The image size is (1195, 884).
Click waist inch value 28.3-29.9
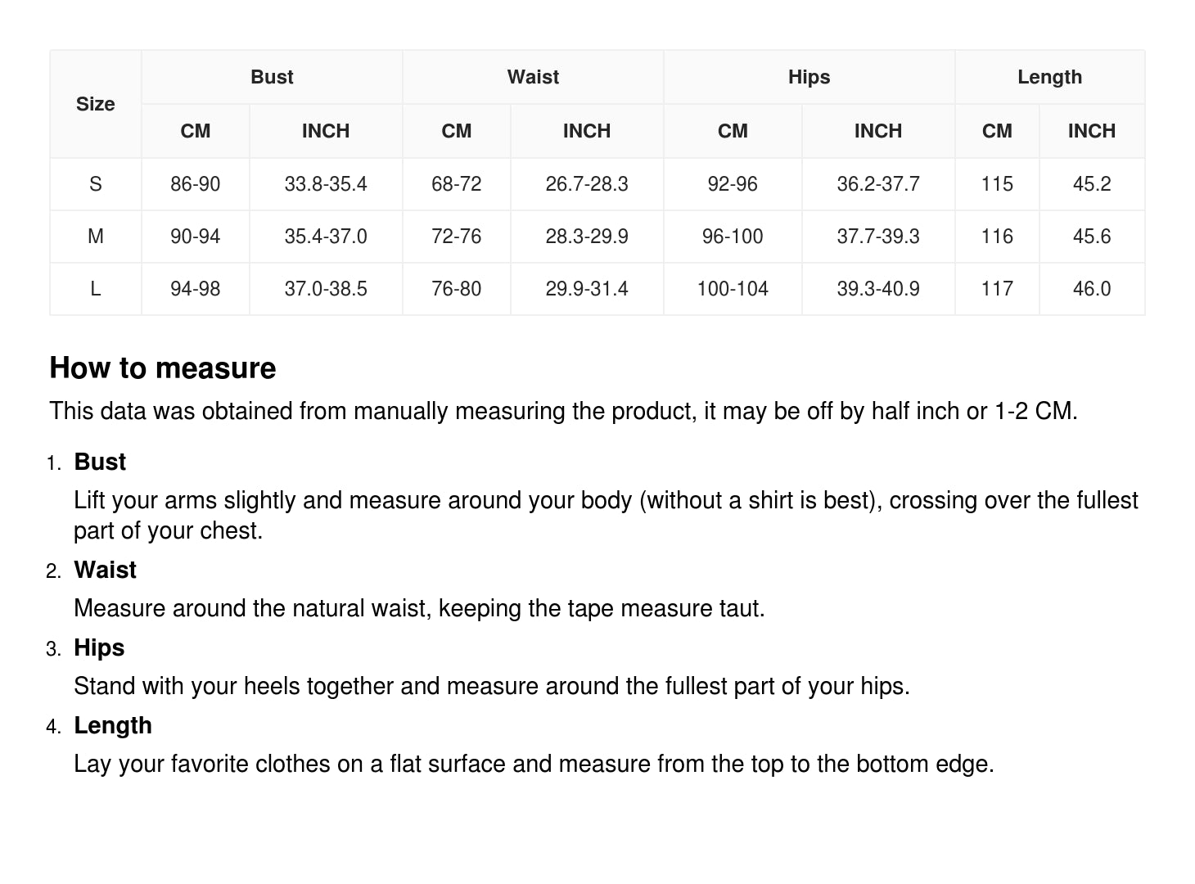[x=587, y=237]
